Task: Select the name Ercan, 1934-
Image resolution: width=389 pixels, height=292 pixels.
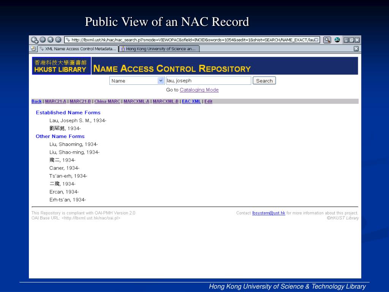Action: point(64,192)
